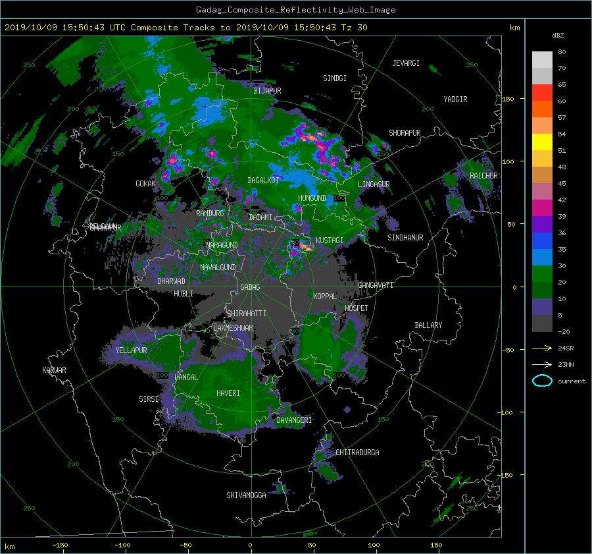The image size is (592, 554).
Task: Select the SHIRAHATTI city label
Action: [247, 314]
